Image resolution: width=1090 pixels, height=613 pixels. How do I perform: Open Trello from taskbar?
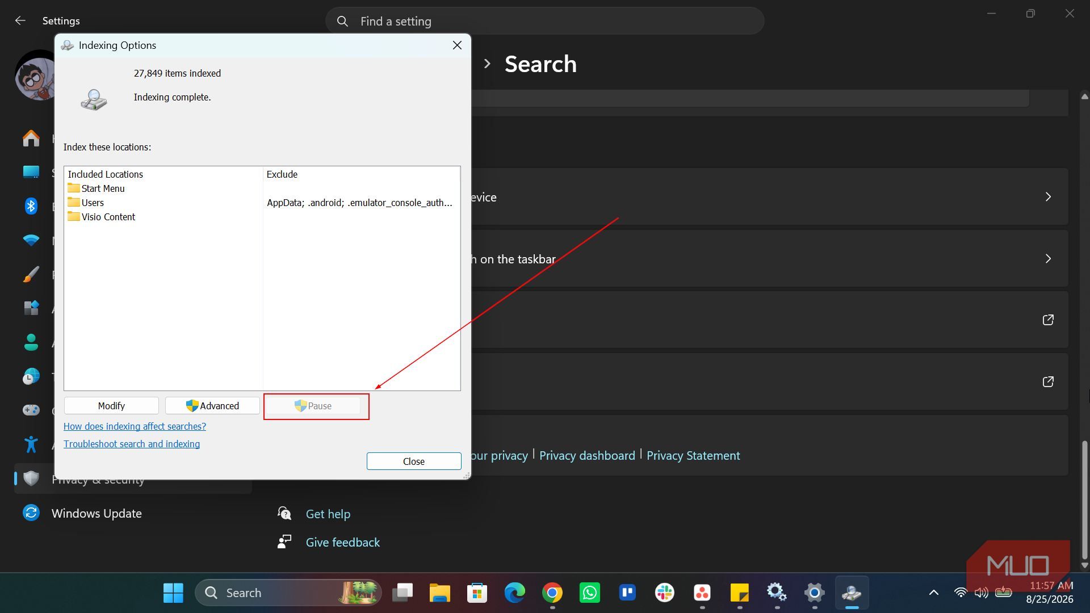627,593
